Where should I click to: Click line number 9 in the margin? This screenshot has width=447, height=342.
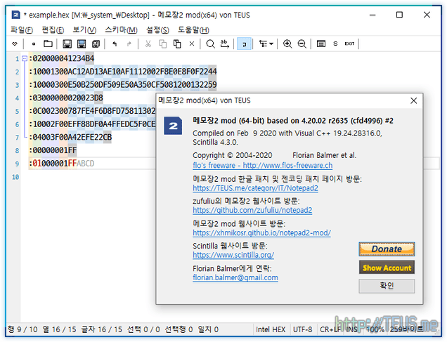coord(17,164)
